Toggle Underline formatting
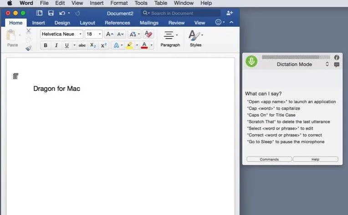The height and width of the screenshot is (215, 348). click(67, 45)
